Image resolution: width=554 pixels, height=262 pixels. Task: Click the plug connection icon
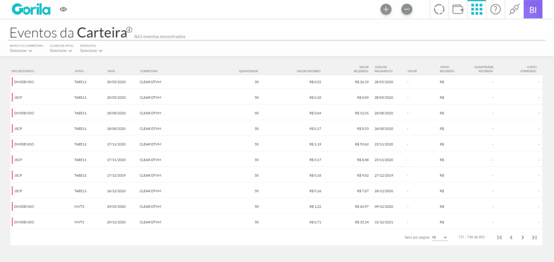[x=514, y=9]
